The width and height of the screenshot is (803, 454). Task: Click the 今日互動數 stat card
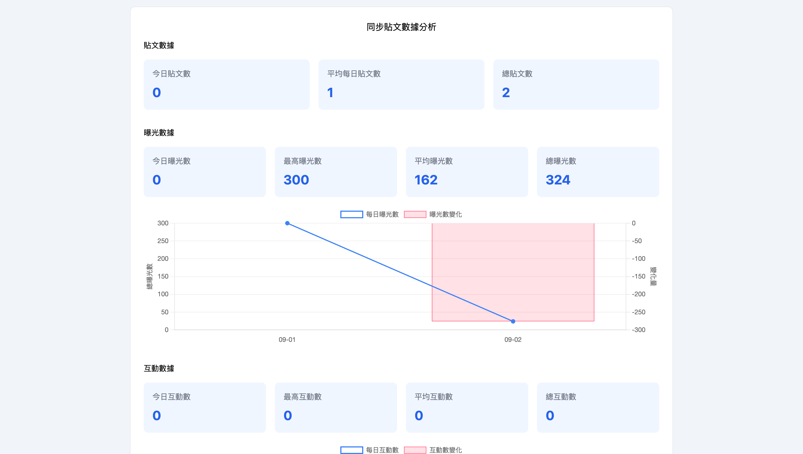point(204,408)
